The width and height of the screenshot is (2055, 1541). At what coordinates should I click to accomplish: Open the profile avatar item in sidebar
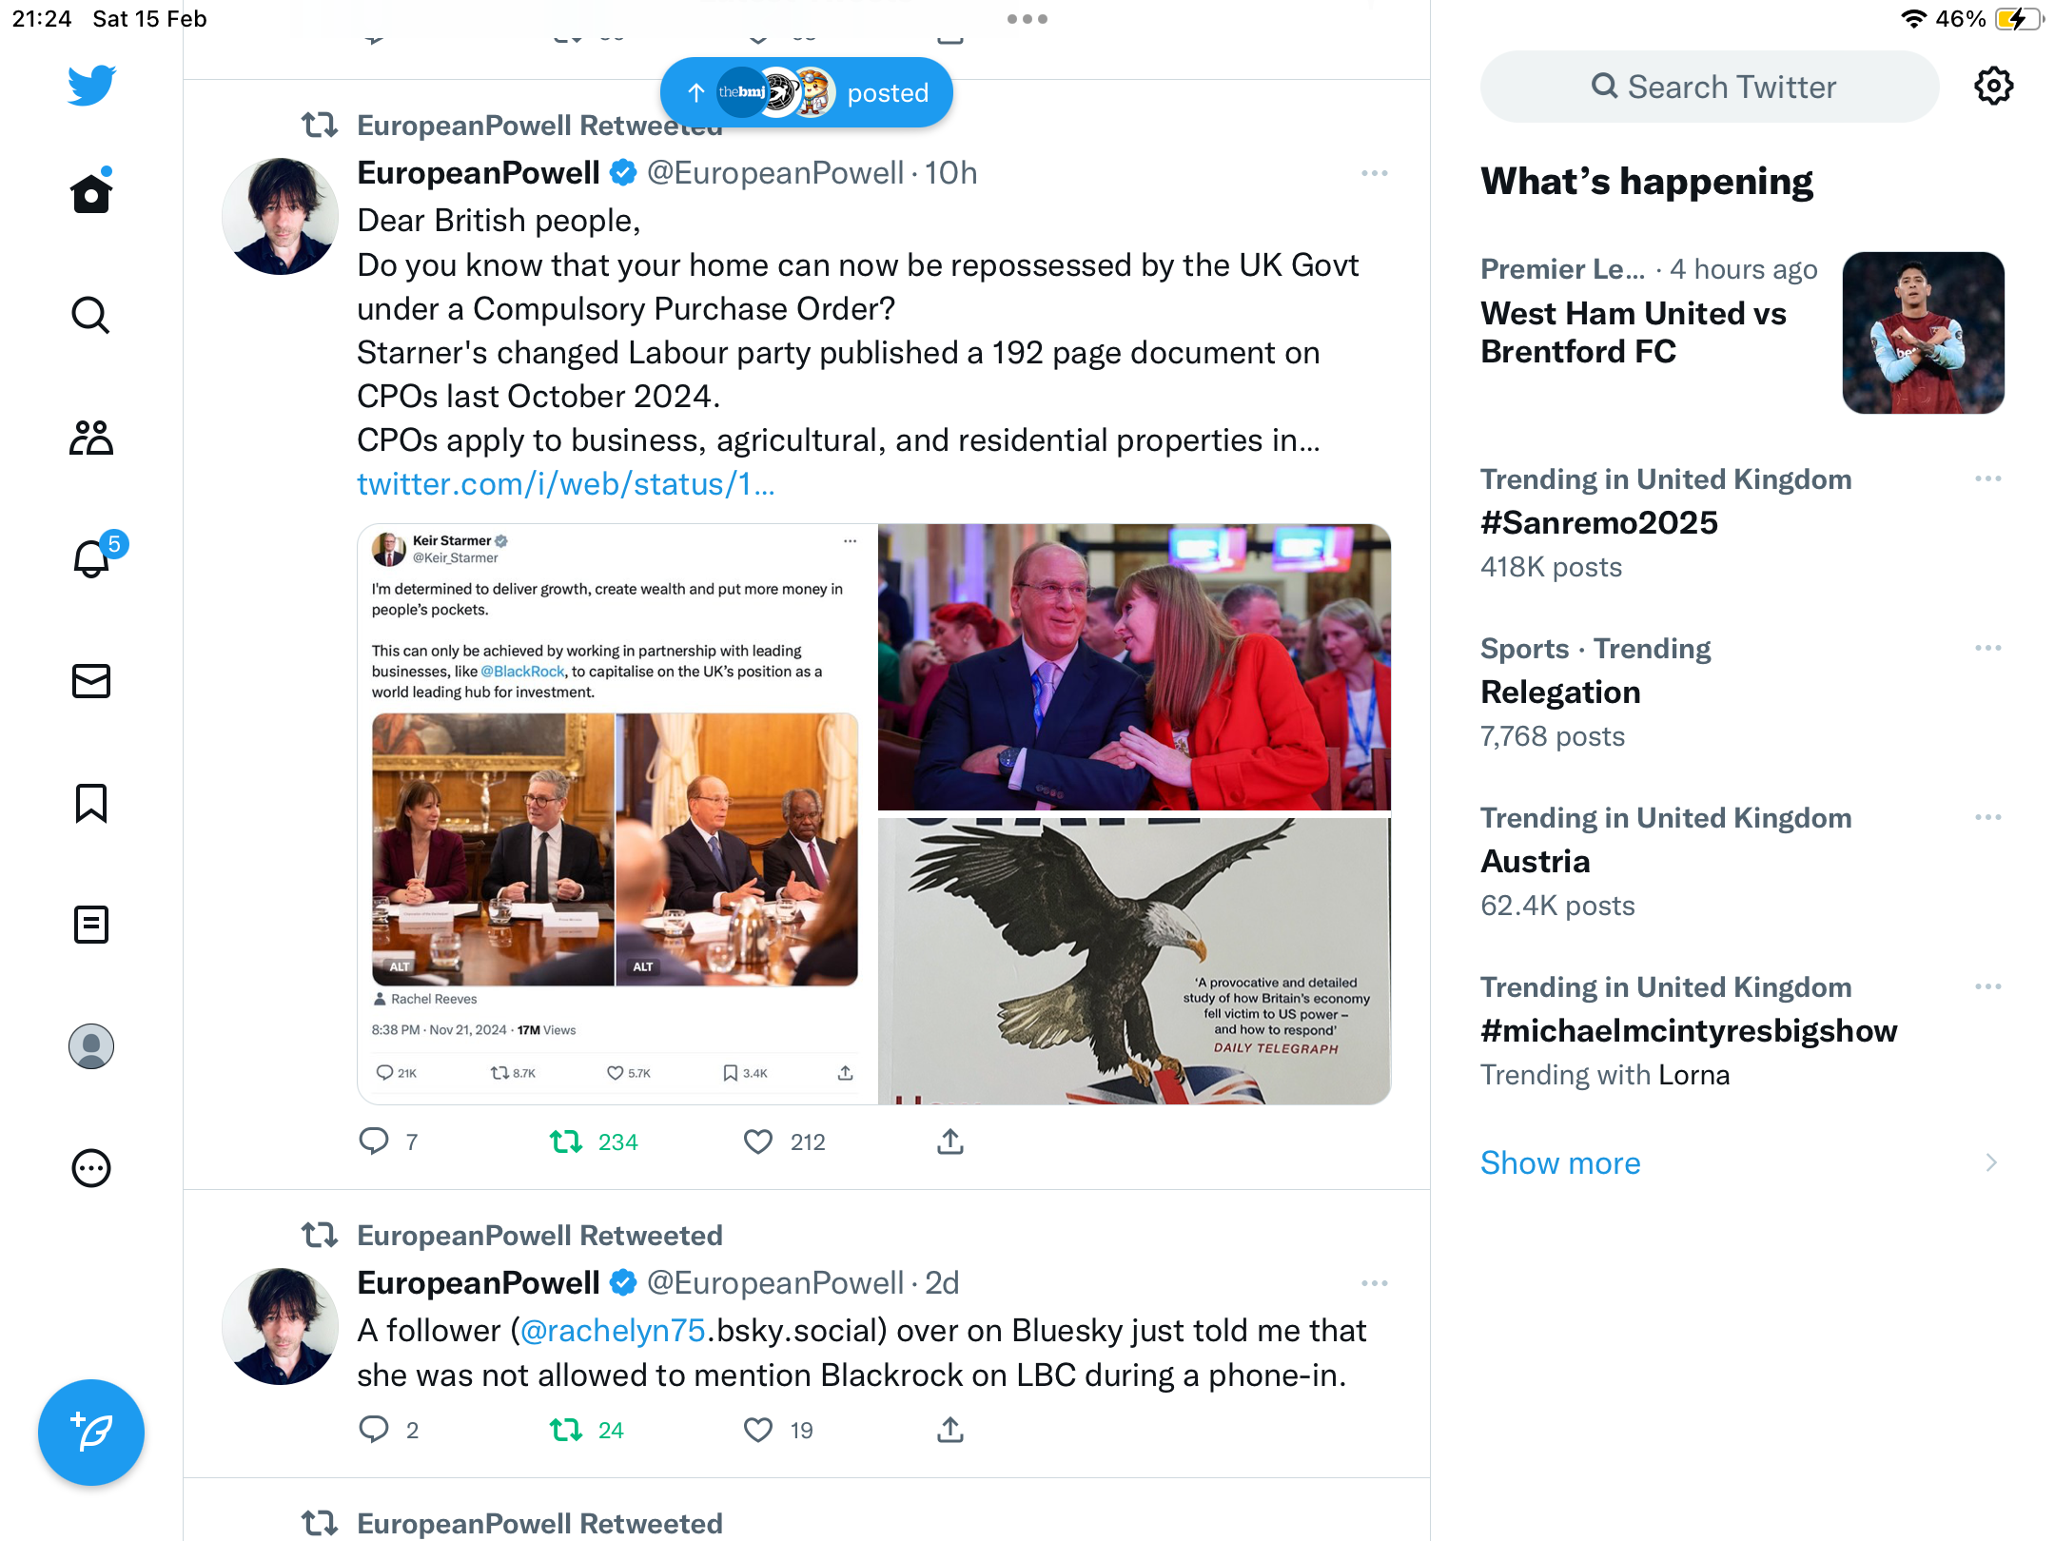[91, 1045]
